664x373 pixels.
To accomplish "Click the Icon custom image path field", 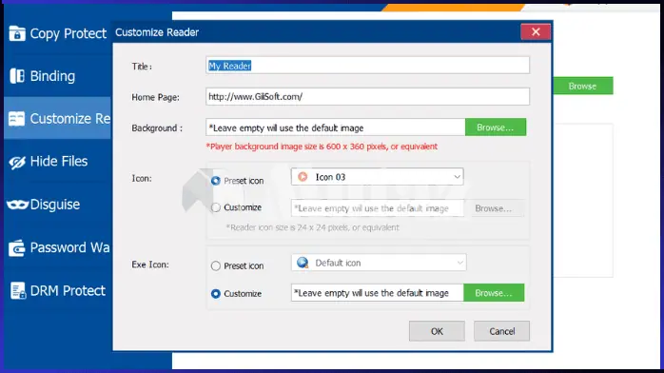I will pos(377,208).
